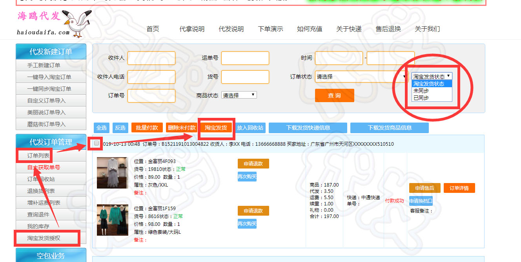Click the orange 查询 button
The image size is (521, 262).
tap(334, 95)
